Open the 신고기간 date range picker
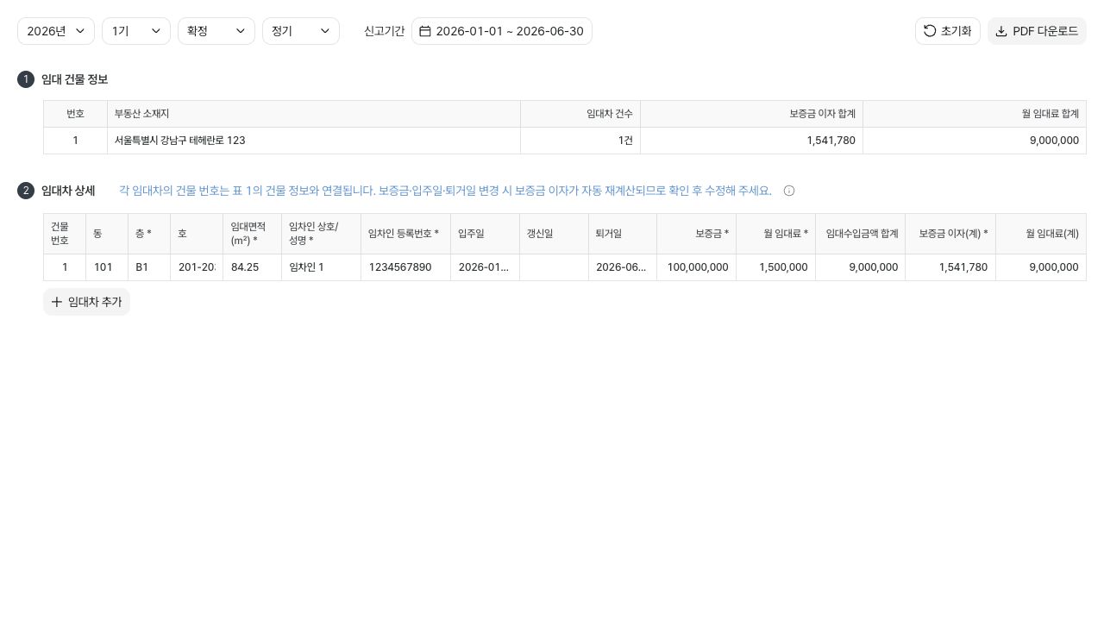The width and height of the screenshot is (1104, 621). (x=502, y=31)
